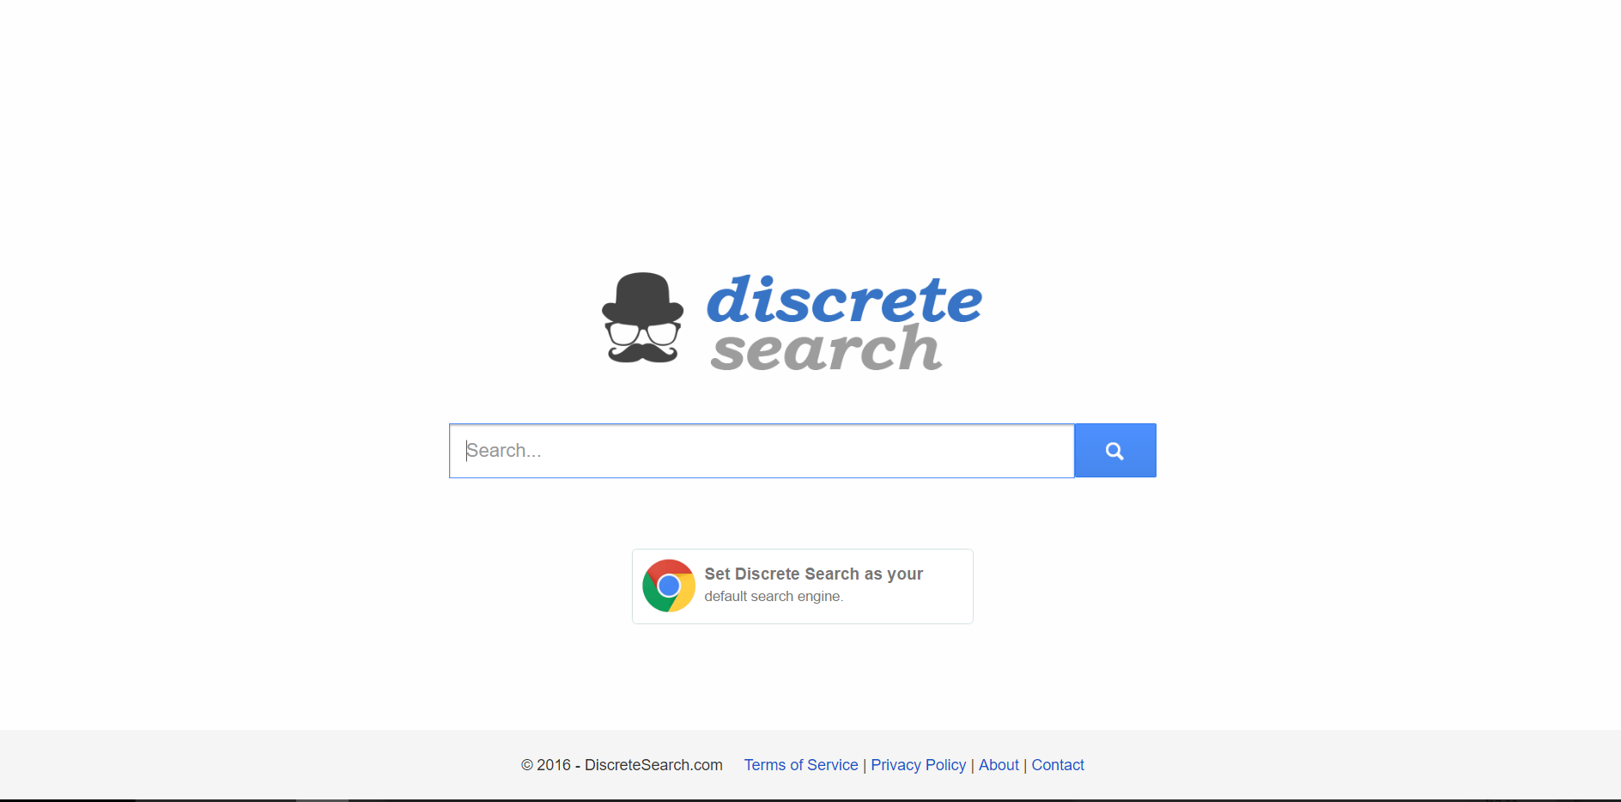Click the bowler hat in the logo
Image resolution: width=1621 pixels, height=802 pixels.
point(643,298)
